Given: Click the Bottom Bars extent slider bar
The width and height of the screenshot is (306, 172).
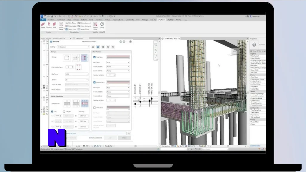Looking at the screenshot, I should [118, 82].
